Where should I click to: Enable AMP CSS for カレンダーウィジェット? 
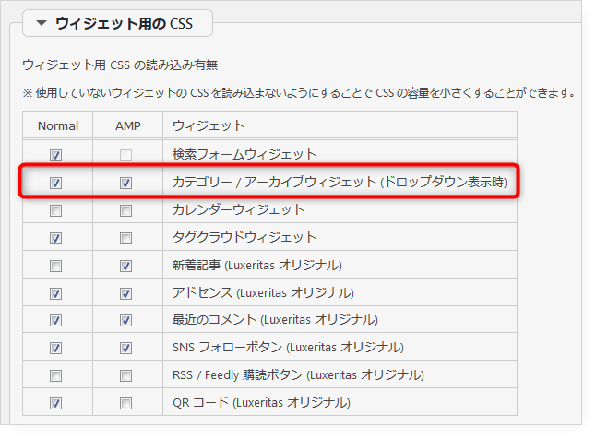(x=126, y=210)
